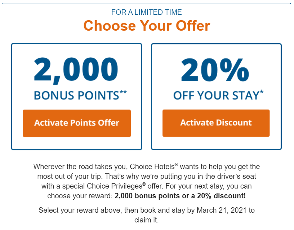Click the blue horizontal divider line at top
Image resolution: width=294 pixels, height=230 pixels.
tap(147, 3)
